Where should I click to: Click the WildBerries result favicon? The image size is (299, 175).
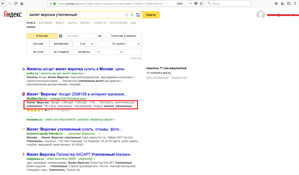24,94
